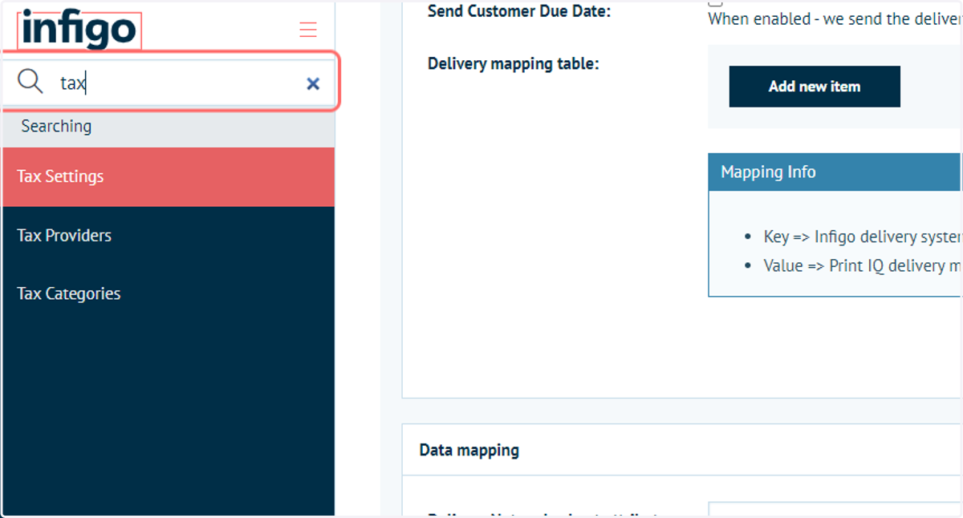Click the magnifying glass search icon

(30, 82)
